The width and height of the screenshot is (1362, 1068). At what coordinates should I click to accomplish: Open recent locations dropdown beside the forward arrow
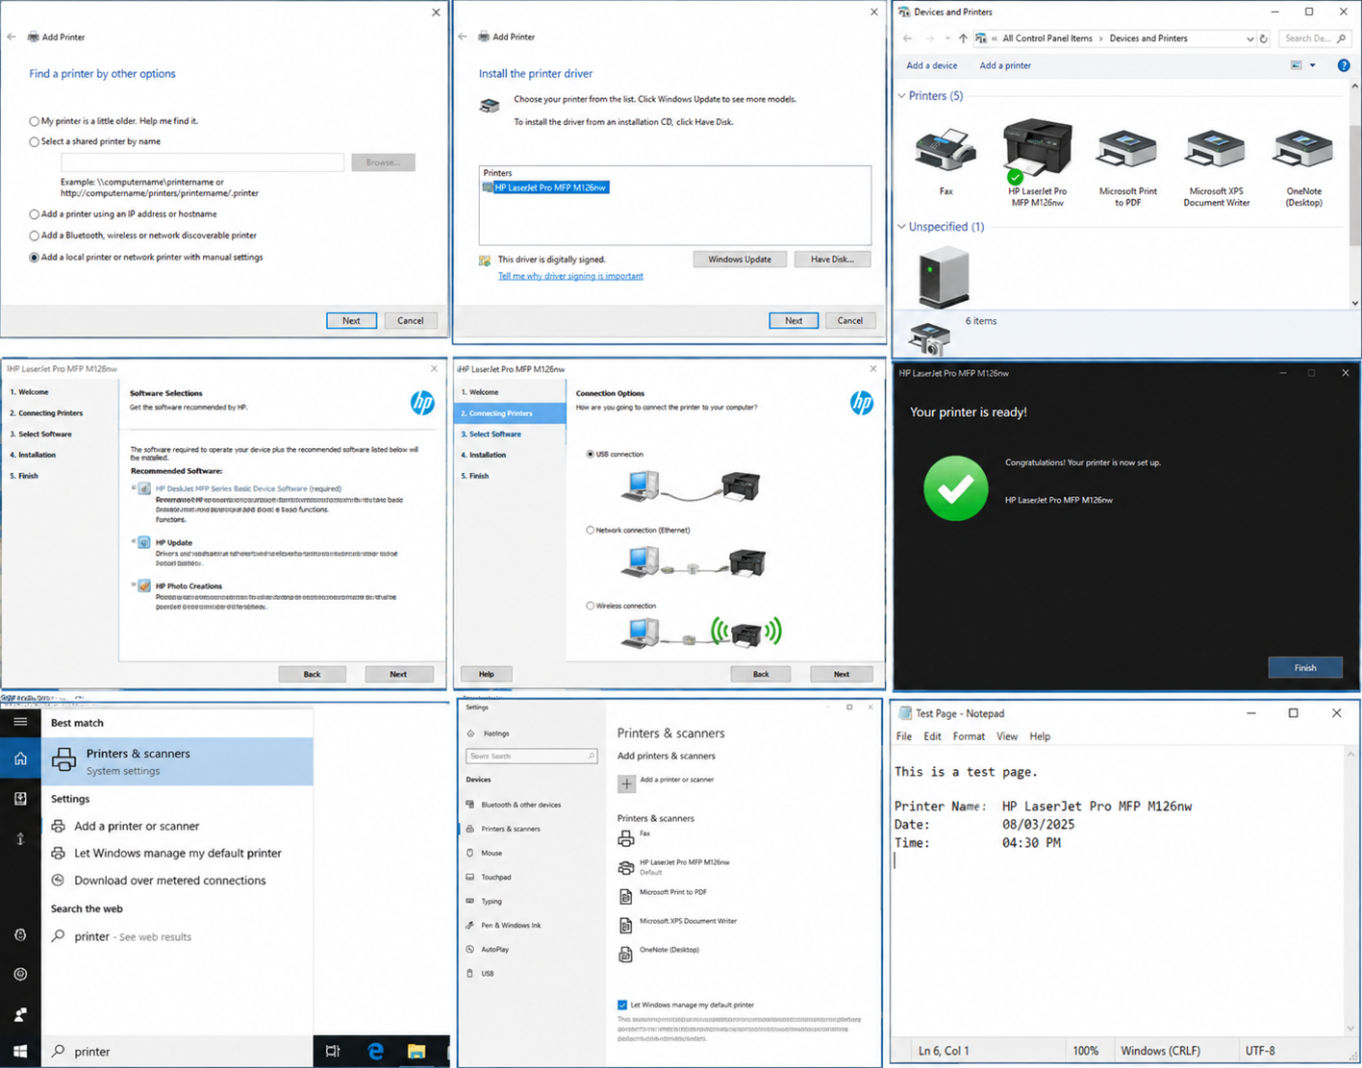(947, 38)
